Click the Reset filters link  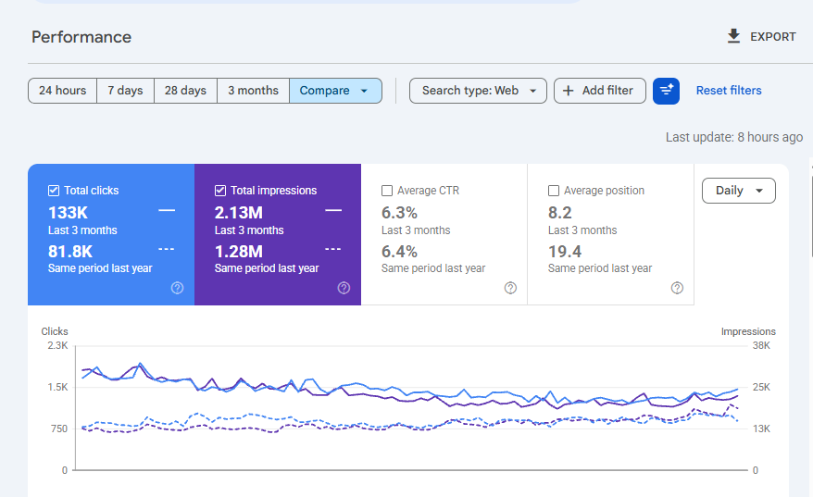coord(729,91)
